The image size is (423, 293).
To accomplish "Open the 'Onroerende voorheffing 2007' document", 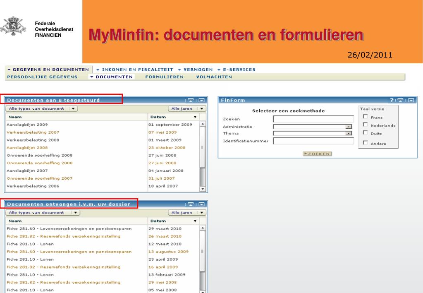I will (x=40, y=178).
